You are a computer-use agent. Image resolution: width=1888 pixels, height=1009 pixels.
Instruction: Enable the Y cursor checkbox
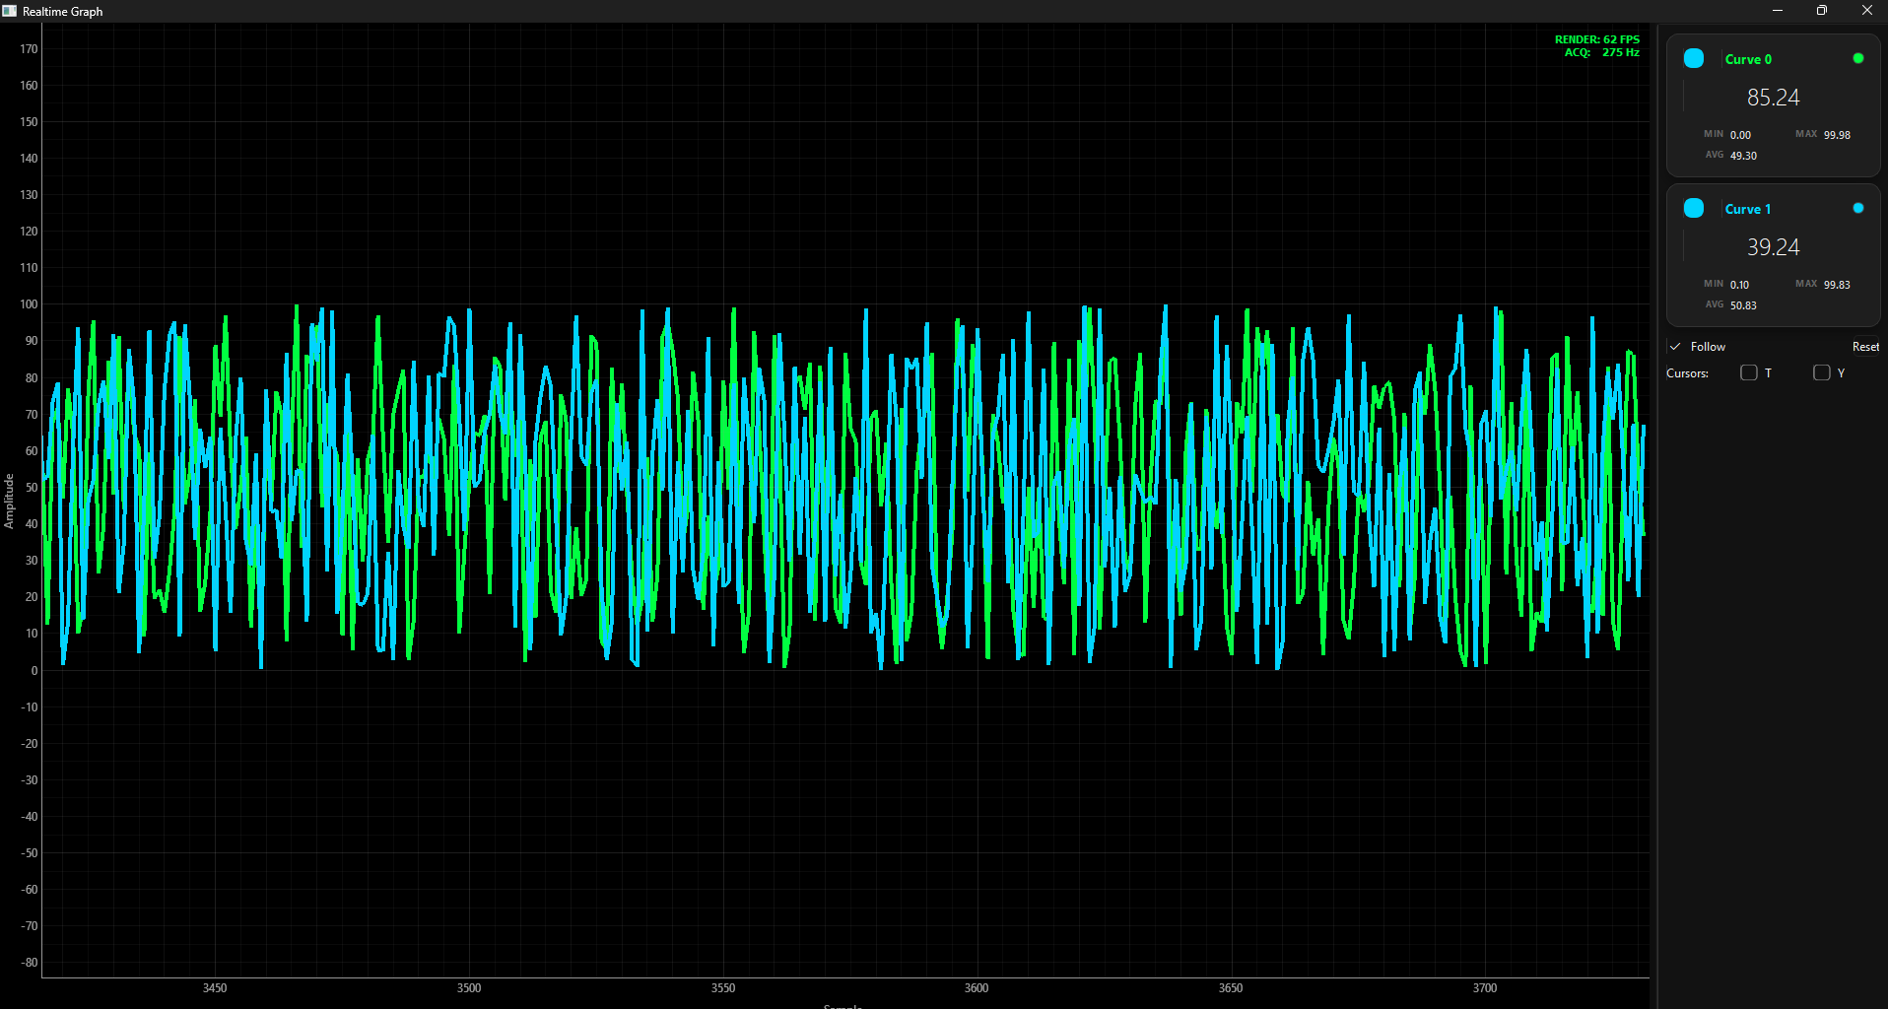pos(1822,372)
